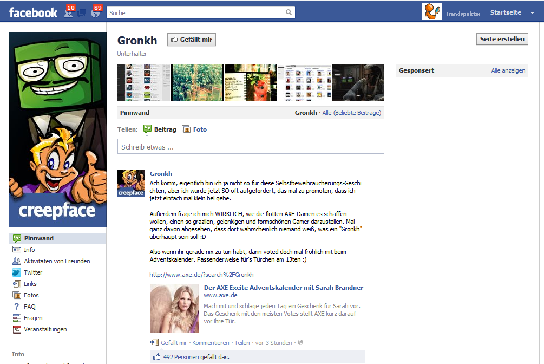Viewport: 544px width, 364px height.
Task: Click the Beitrag speech bubble icon
Action: tap(147, 129)
